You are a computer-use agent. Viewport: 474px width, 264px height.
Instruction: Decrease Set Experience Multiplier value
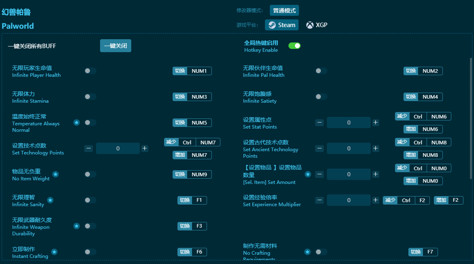coord(319,200)
